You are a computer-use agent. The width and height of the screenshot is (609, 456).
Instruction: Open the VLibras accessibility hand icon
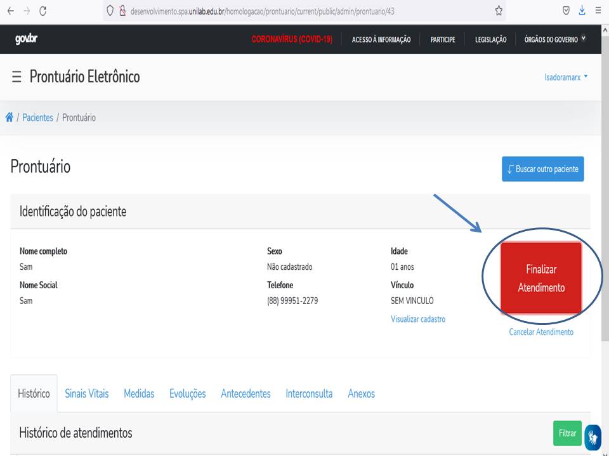pyautogui.click(x=593, y=437)
